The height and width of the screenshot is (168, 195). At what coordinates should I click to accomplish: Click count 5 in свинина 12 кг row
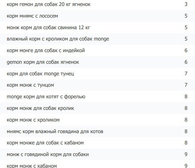coord(186,28)
